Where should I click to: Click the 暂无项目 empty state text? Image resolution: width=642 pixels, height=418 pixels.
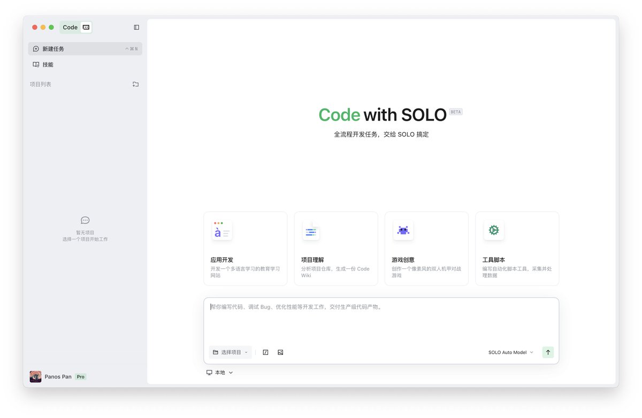85,233
